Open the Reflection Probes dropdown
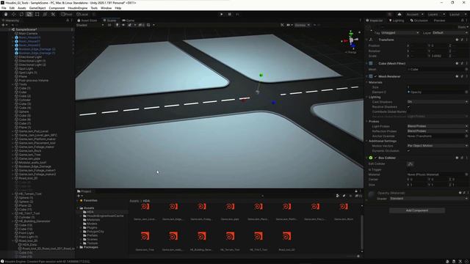This screenshot has height=264, width=470. coord(438,131)
